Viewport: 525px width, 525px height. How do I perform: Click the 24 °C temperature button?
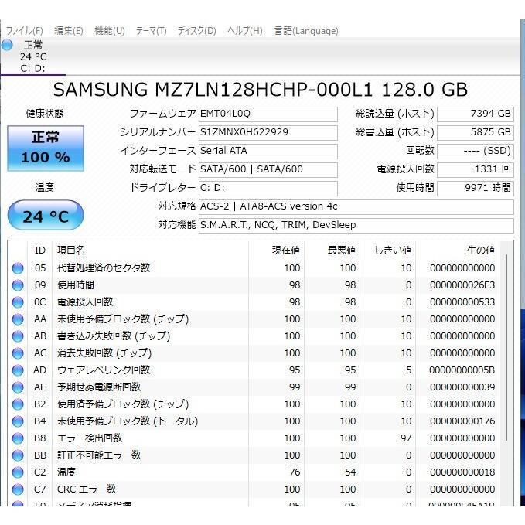click(x=46, y=215)
